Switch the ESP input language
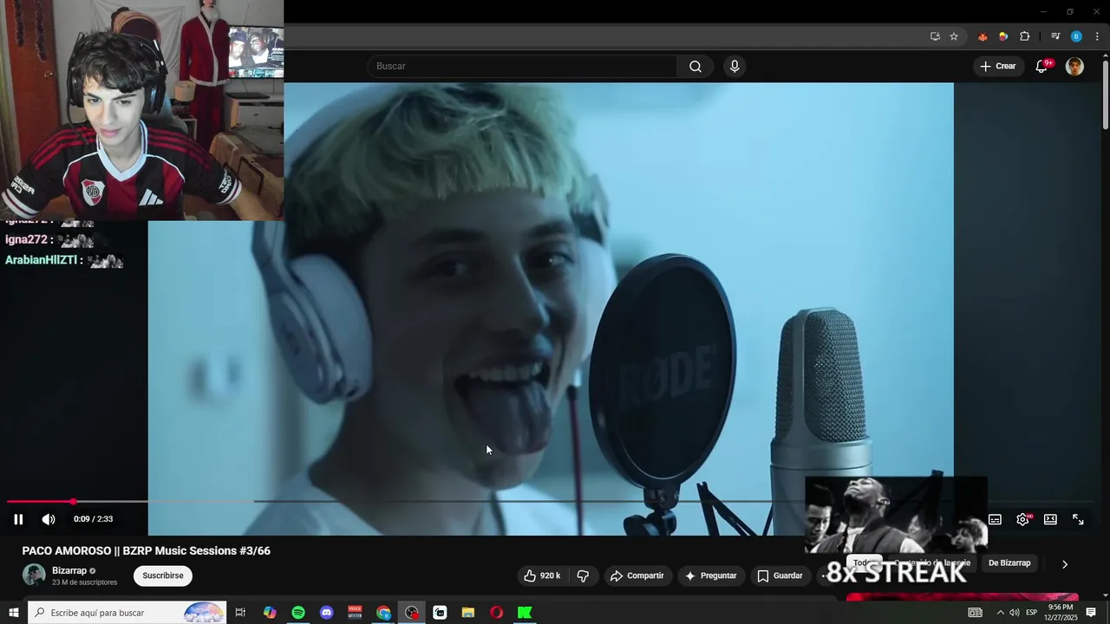 coord(1032,613)
